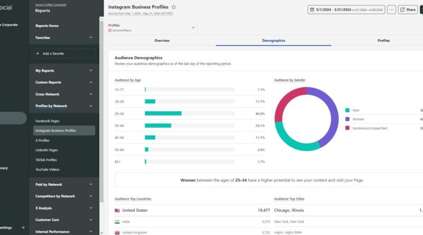Click the arrow icon next to Settings
423x235 pixels.
(23, 228)
